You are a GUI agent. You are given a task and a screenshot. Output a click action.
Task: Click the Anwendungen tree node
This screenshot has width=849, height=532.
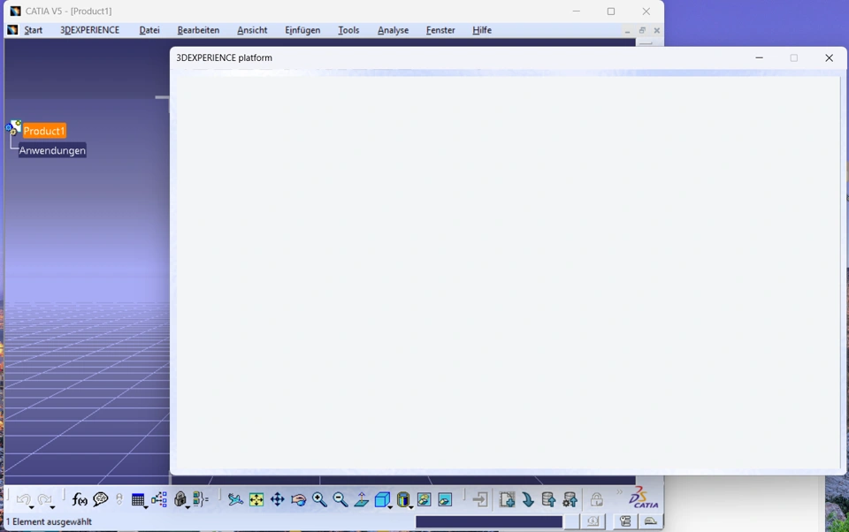pos(52,150)
